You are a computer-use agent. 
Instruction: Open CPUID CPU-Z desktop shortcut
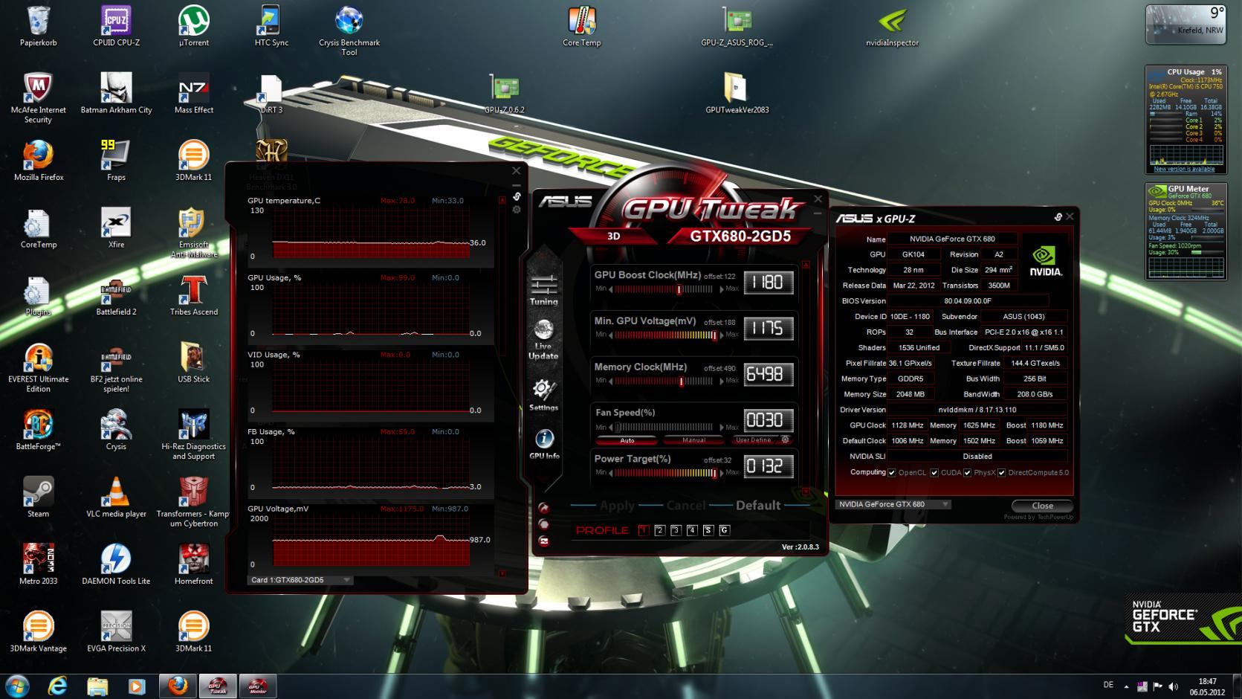pos(116,27)
